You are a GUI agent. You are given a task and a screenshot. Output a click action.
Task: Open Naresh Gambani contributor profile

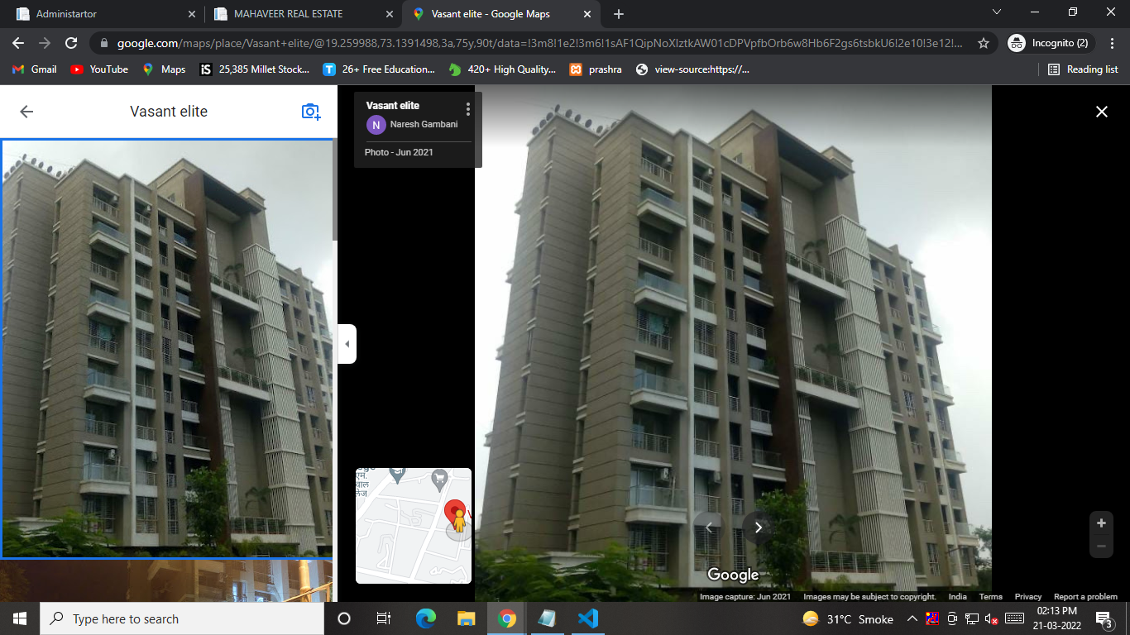423,125
